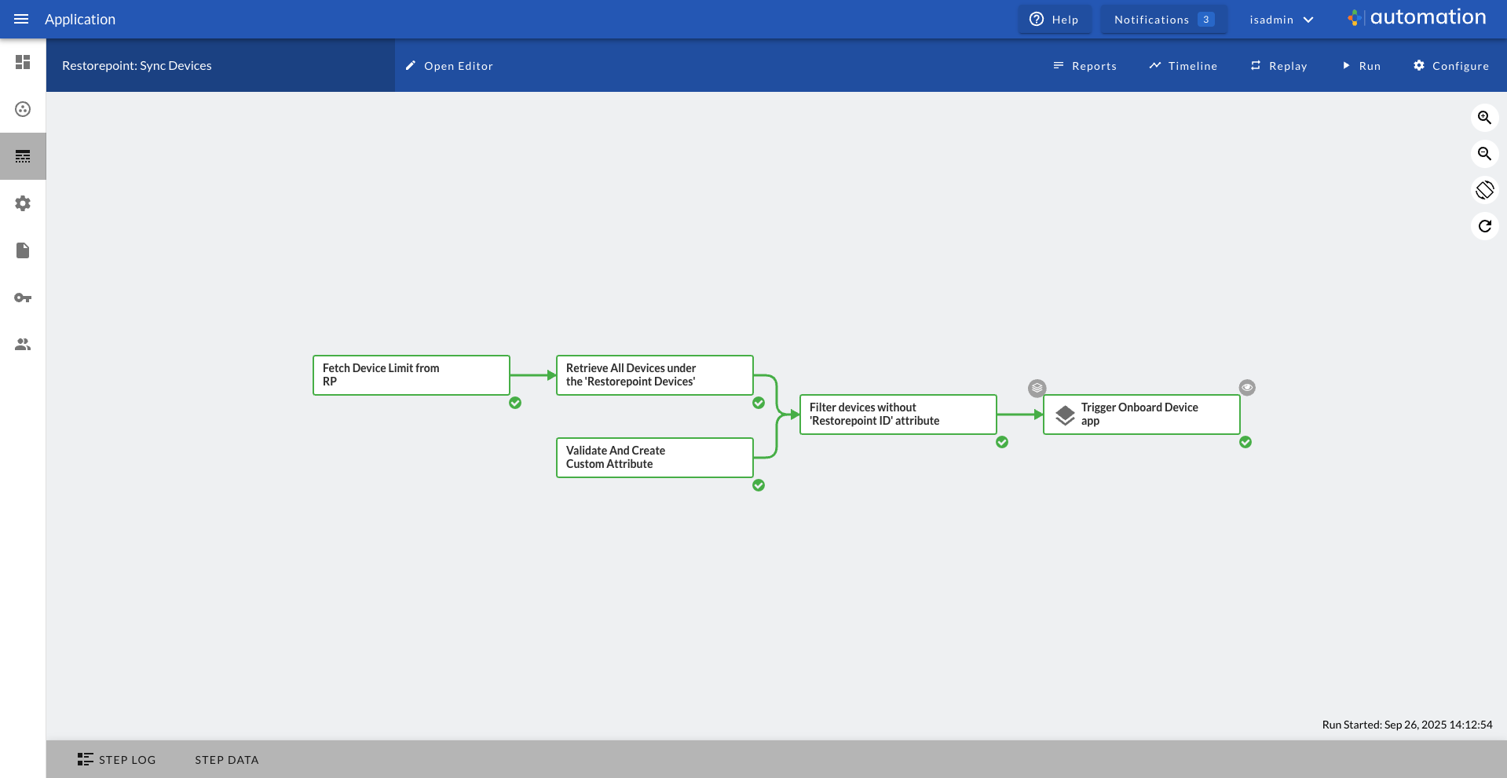
Task: Click layers badge above Trigger Onboard Device step
Action: [1037, 388]
